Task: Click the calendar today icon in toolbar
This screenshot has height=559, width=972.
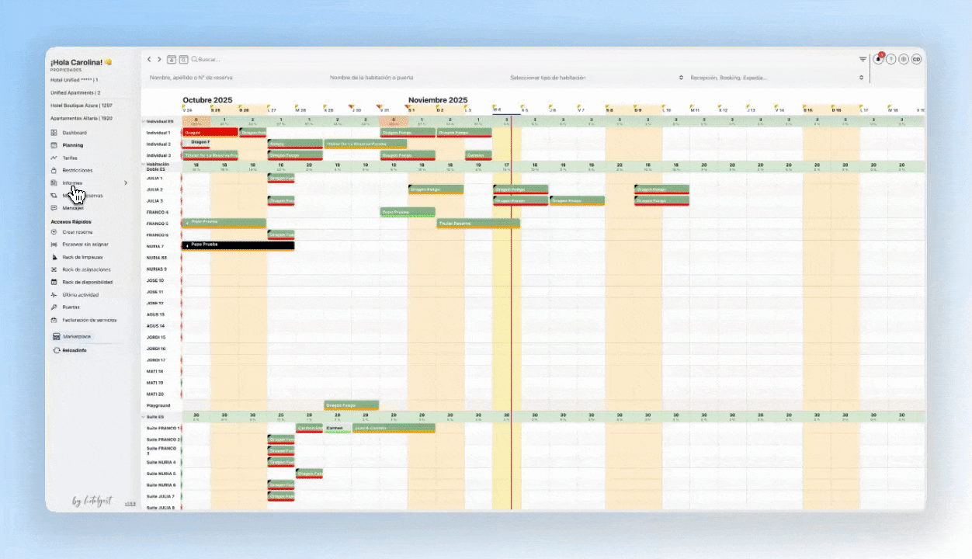Action: click(172, 59)
